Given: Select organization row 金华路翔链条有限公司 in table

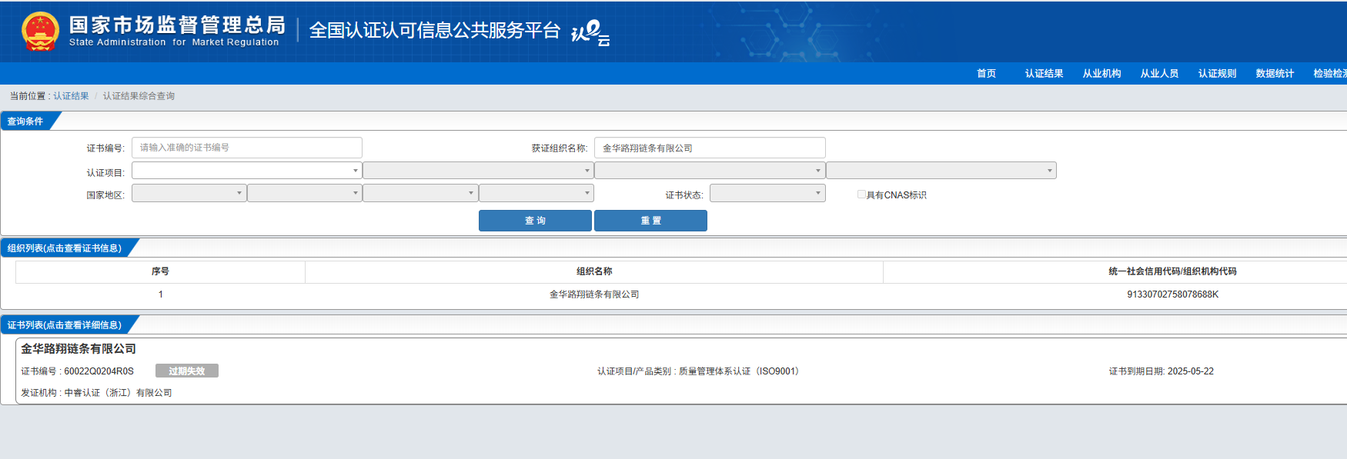Looking at the screenshot, I should (594, 294).
